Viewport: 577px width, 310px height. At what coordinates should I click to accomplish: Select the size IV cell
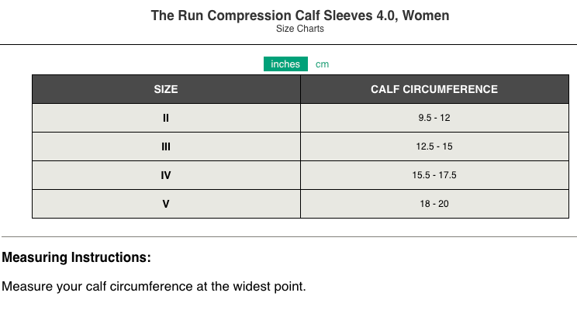point(166,175)
